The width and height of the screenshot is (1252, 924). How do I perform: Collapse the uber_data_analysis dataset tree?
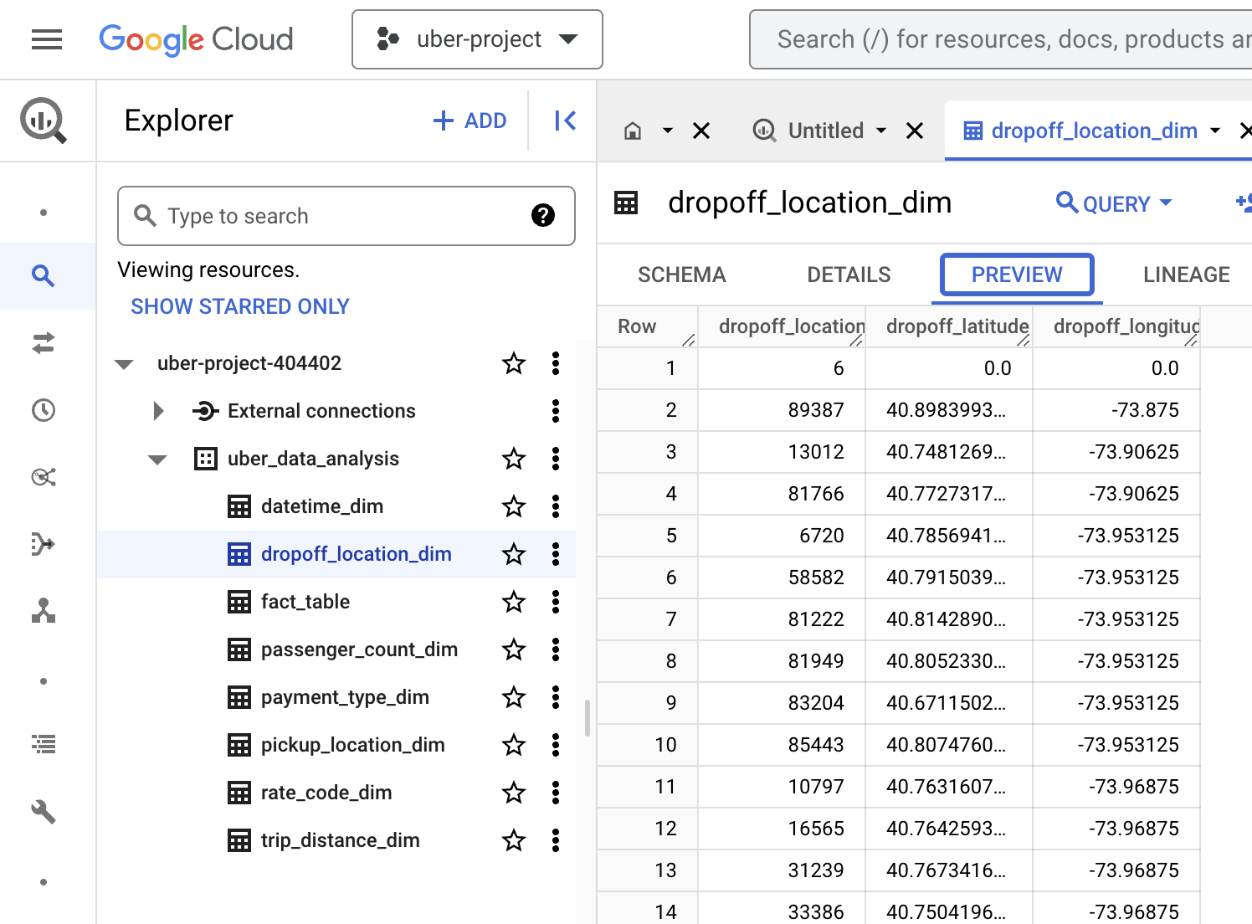coord(157,459)
